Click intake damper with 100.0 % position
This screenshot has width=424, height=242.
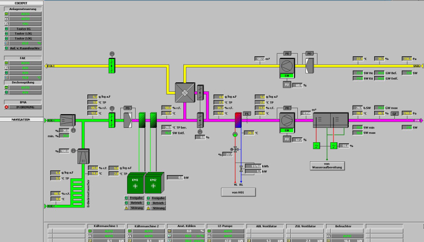(x=83, y=156)
